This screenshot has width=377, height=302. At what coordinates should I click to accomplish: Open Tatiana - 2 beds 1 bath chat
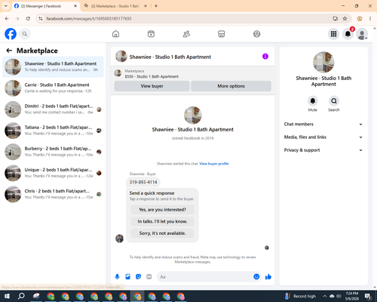53,131
